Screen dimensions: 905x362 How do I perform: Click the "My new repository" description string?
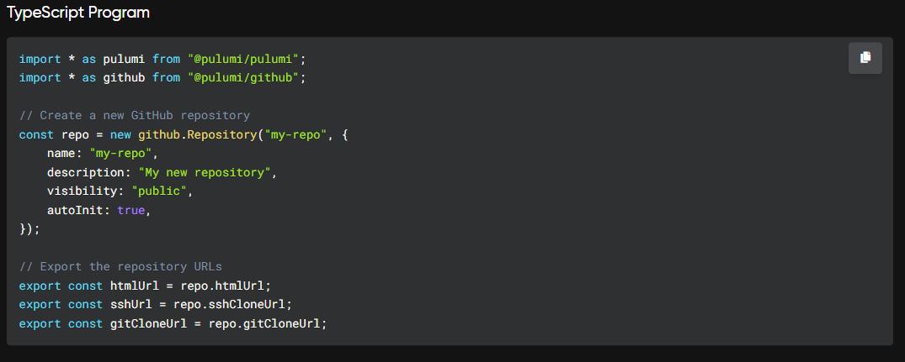pos(205,173)
